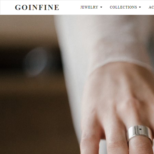The width and height of the screenshot is (154, 154).
Task: Click the letter G in the GOINFINE logo
Action: (18, 7)
